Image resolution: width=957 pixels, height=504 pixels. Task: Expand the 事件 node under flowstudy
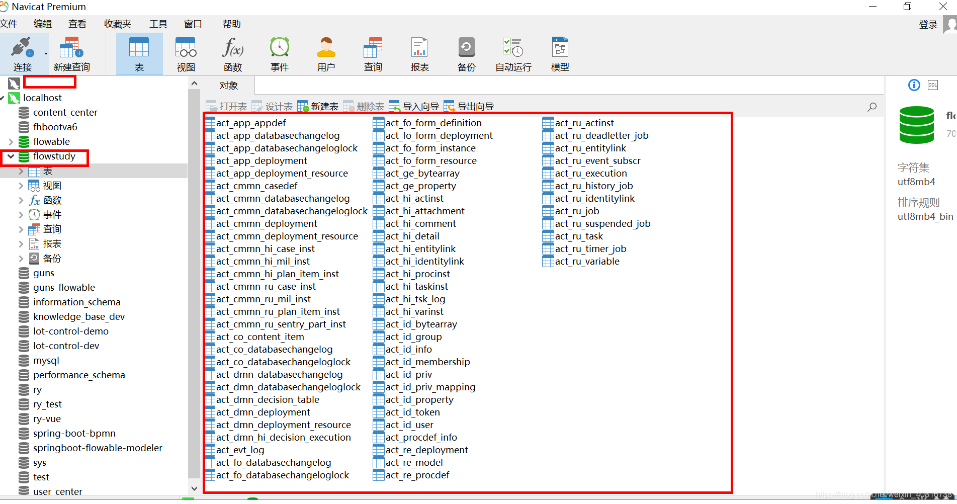21,215
